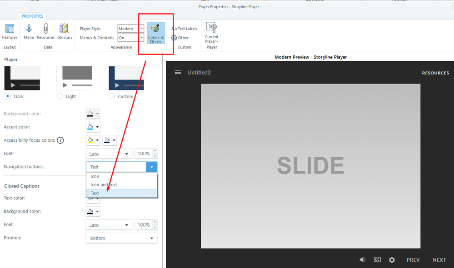Open hamburger menu in player preview
This screenshot has height=268, width=454.
tap(178, 72)
